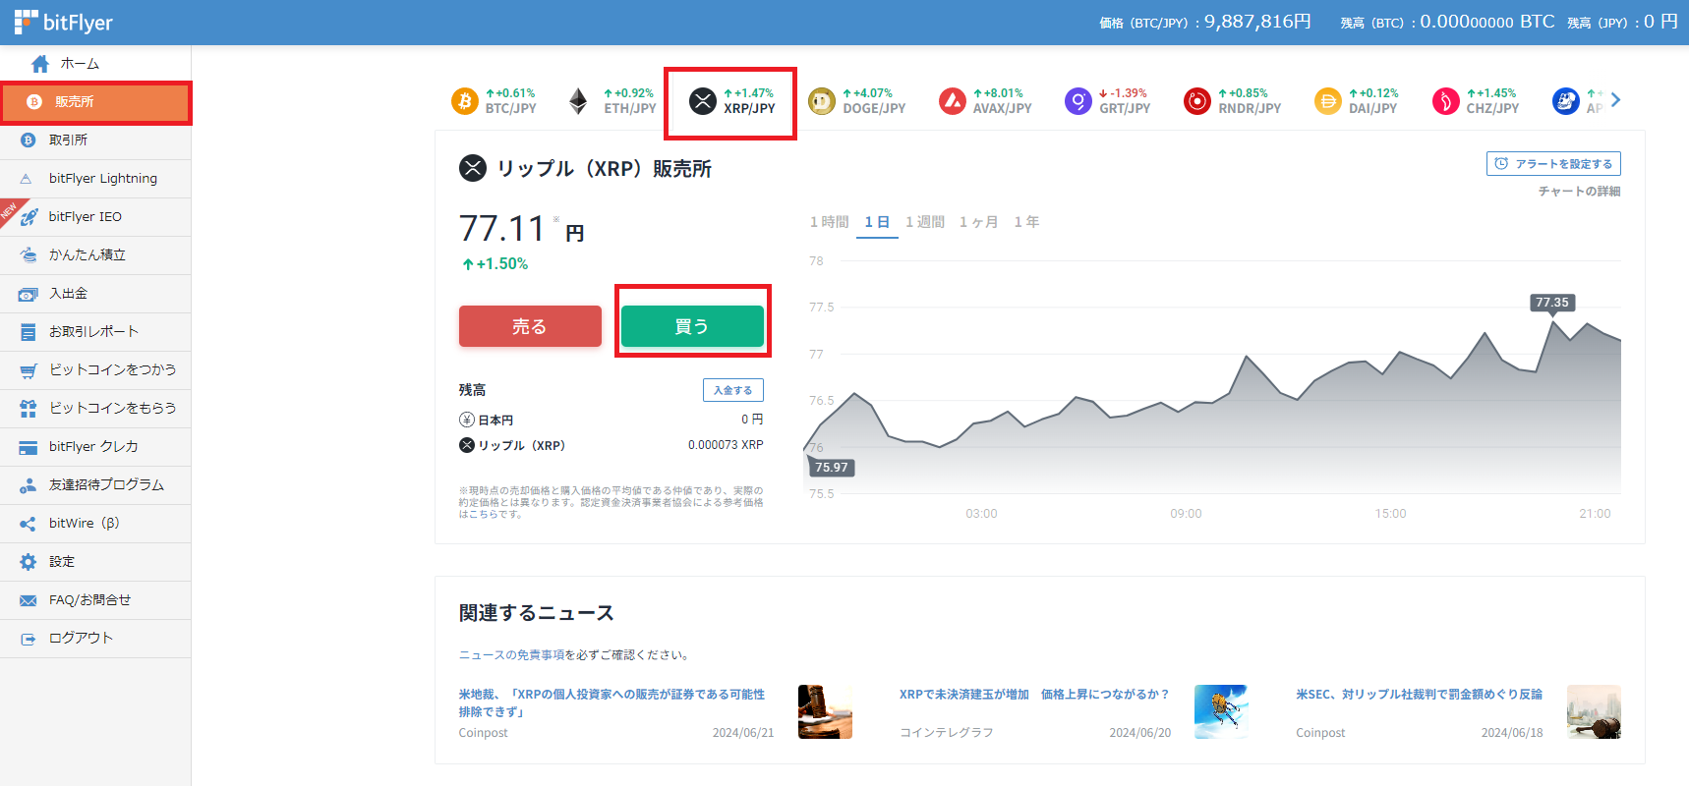
Task: Open 友達招待プログラム menu item
Action: pos(95,485)
